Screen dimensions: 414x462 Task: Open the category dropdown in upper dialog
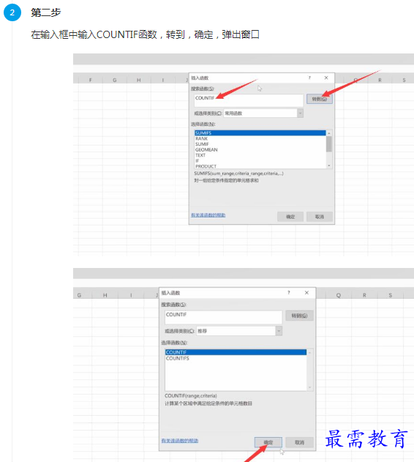coord(300,113)
